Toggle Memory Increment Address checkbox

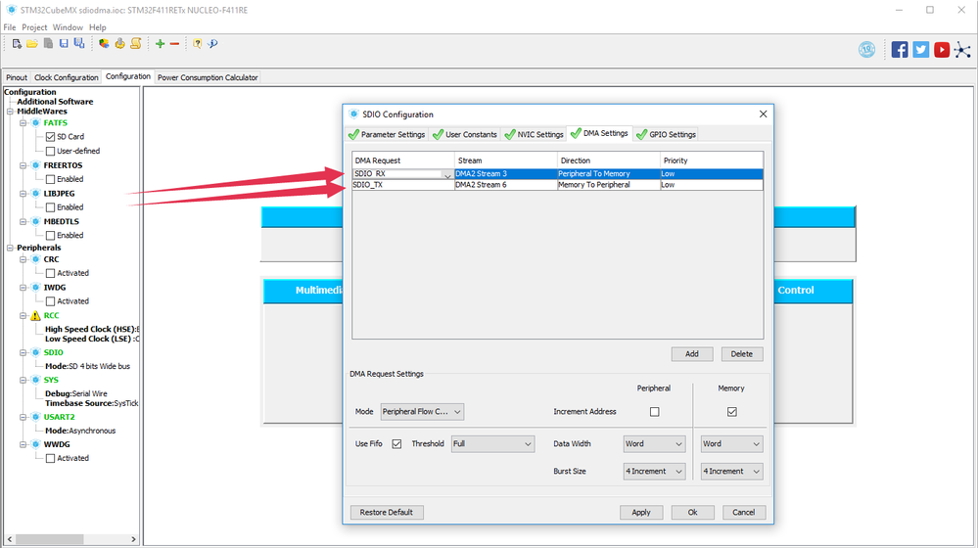coord(731,411)
